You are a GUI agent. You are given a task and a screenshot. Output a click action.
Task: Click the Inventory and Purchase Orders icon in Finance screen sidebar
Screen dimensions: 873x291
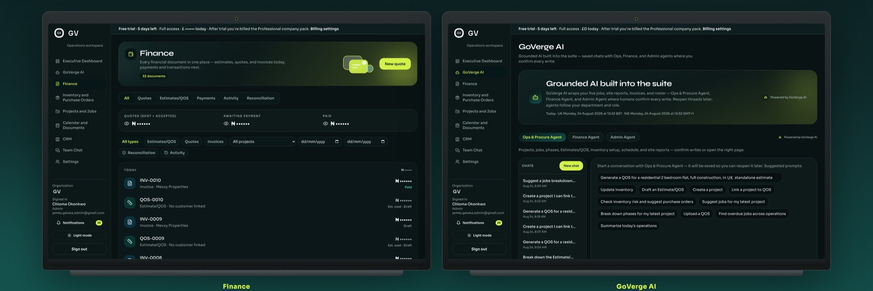58,98
